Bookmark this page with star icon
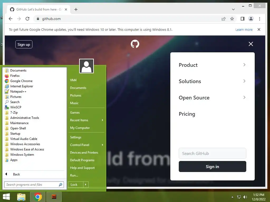The height and width of the screenshot is (202, 270). pyautogui.click(x=232, y=19)
